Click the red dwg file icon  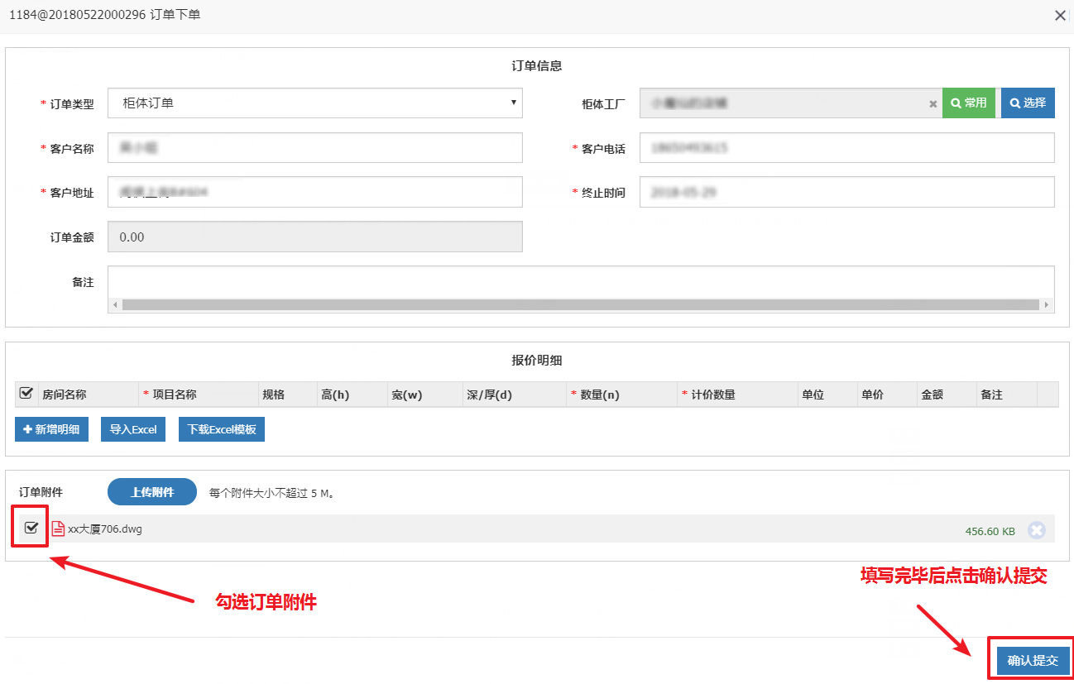(58, 529)
